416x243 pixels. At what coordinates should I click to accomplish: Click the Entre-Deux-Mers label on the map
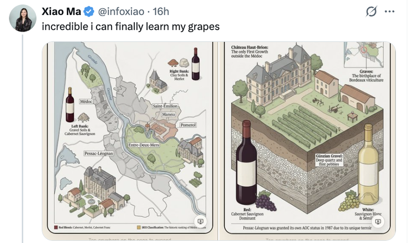coord(145,145)
